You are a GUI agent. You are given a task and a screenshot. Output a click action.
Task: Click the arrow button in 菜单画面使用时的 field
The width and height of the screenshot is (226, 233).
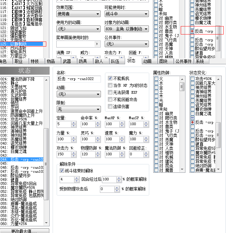97,44
